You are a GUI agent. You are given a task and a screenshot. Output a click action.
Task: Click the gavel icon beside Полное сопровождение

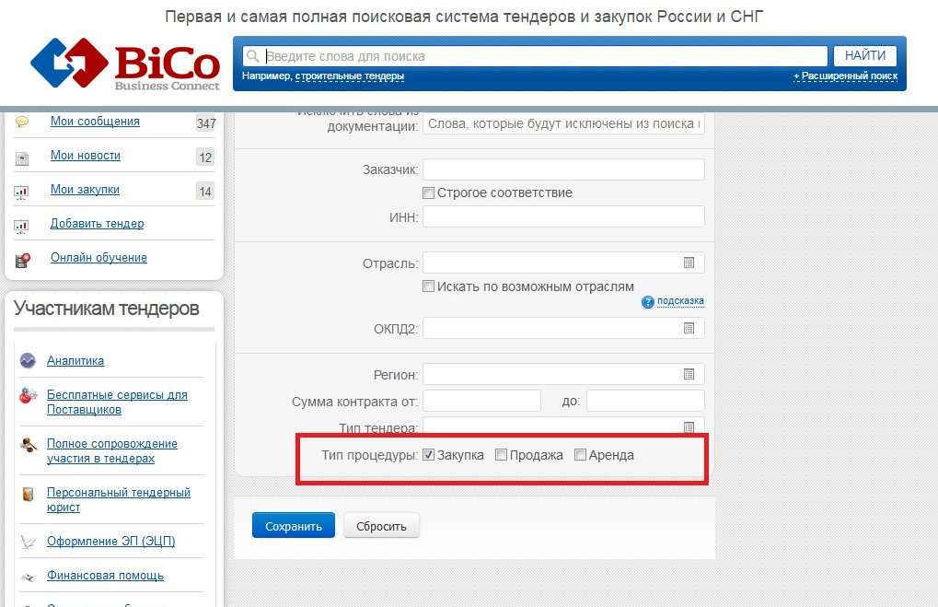click(x=29, y=445)
